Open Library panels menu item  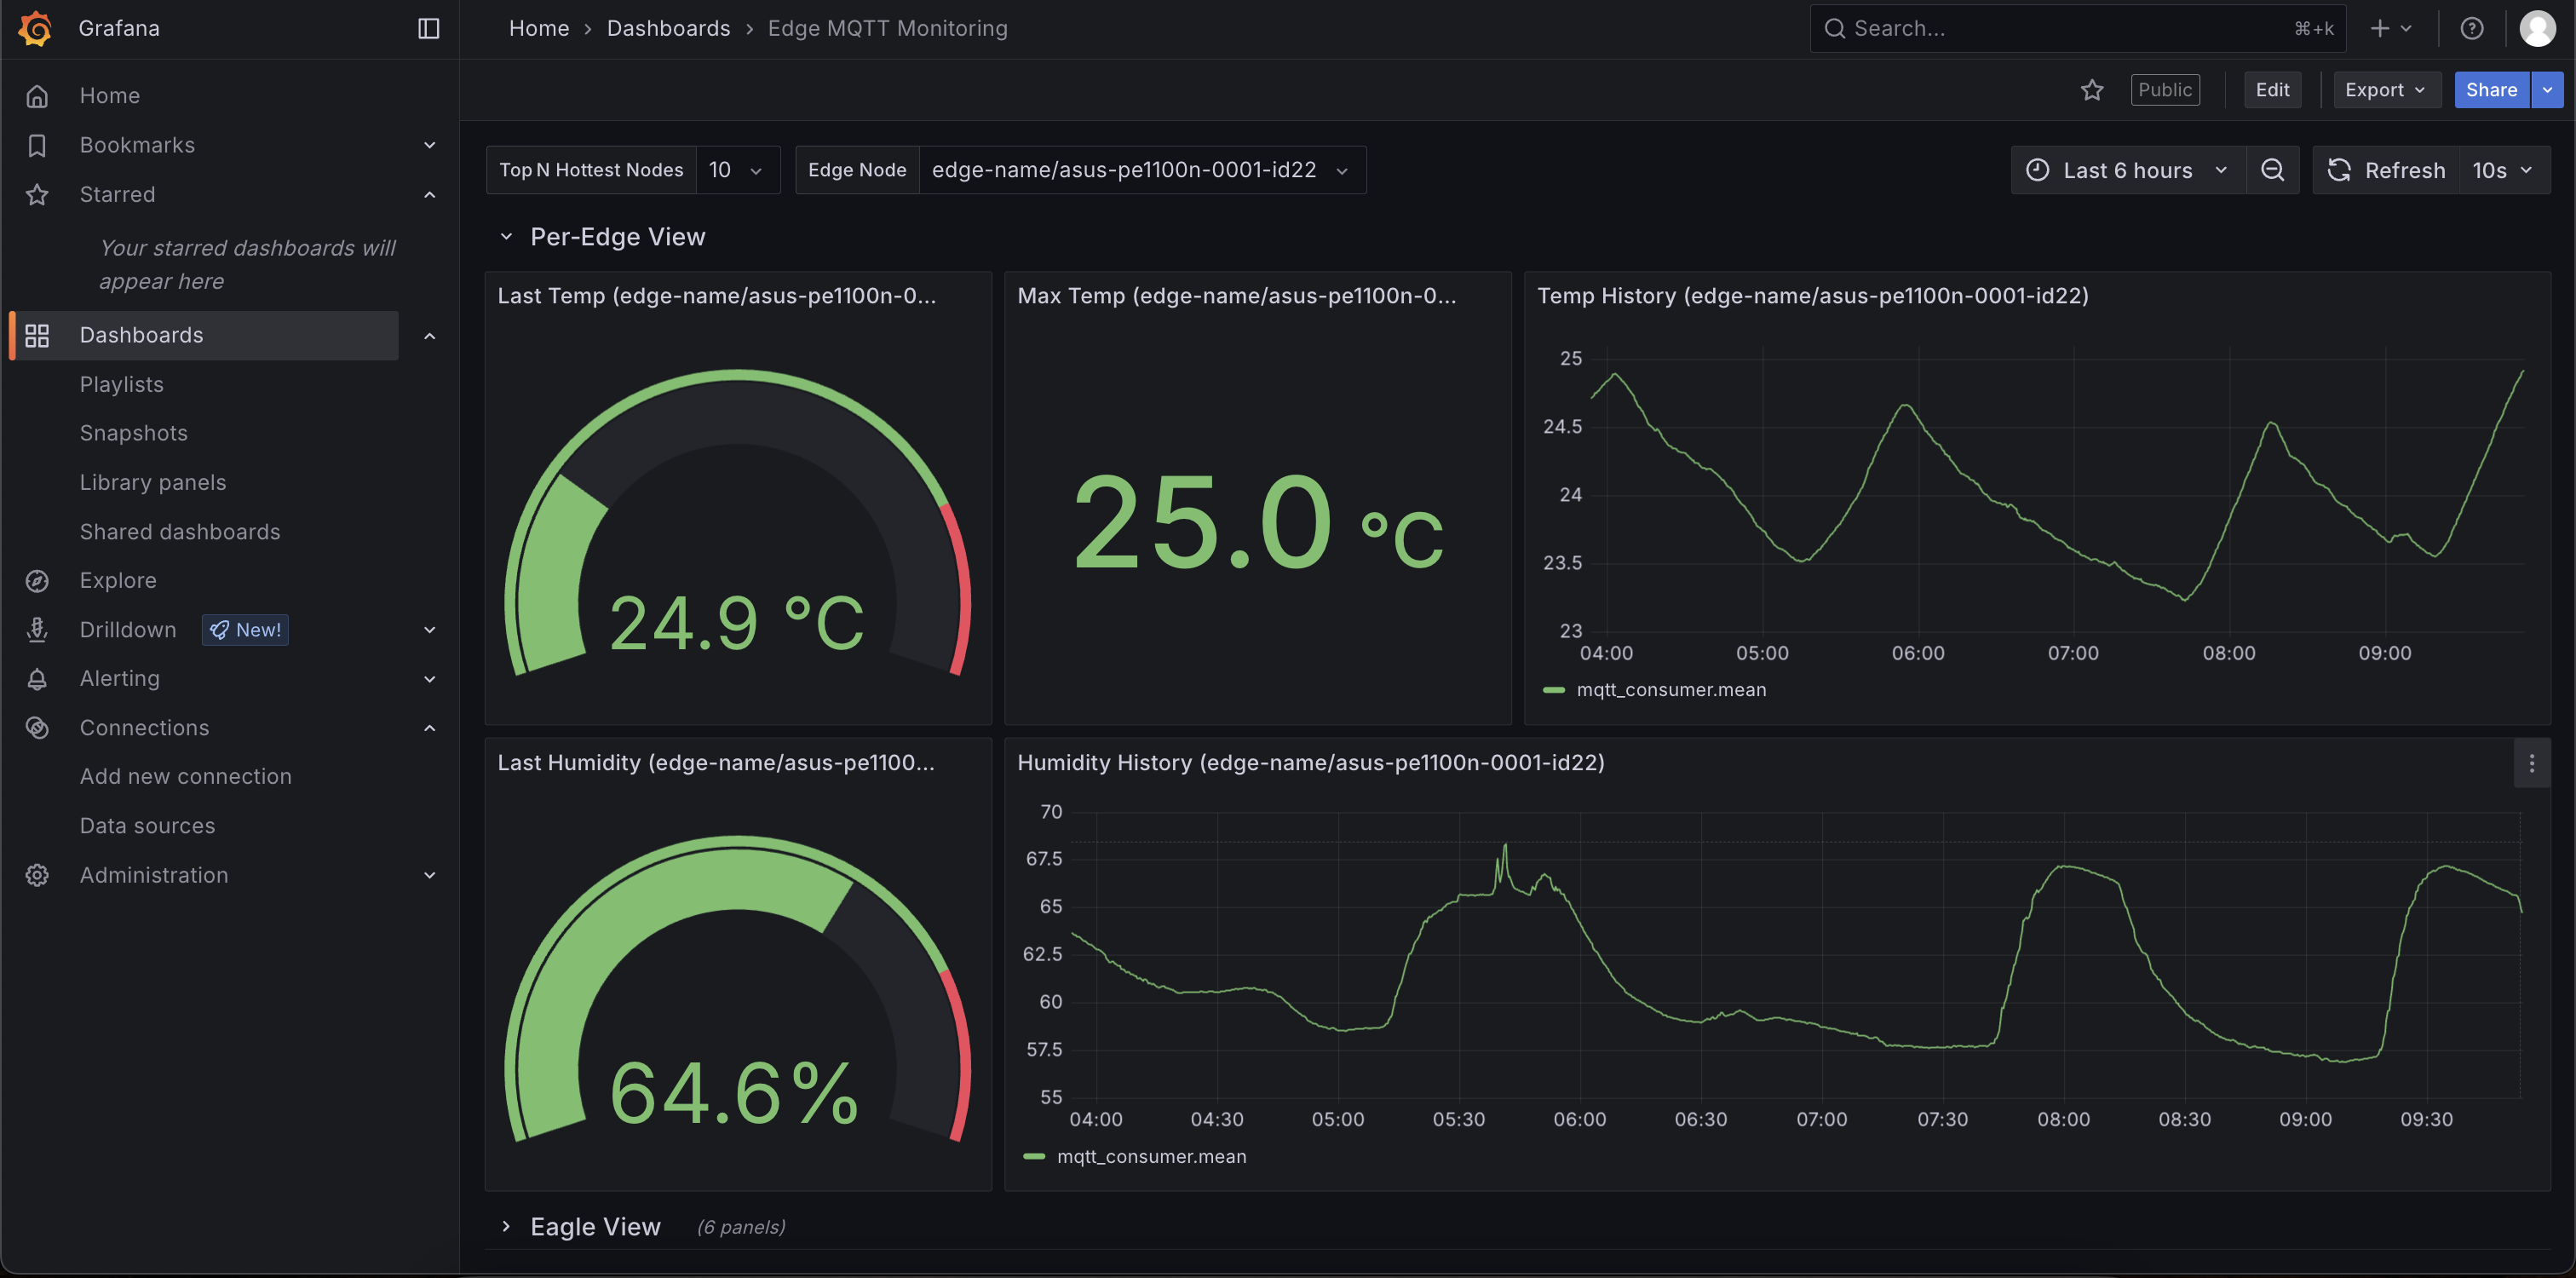click(x=152, y=482)
